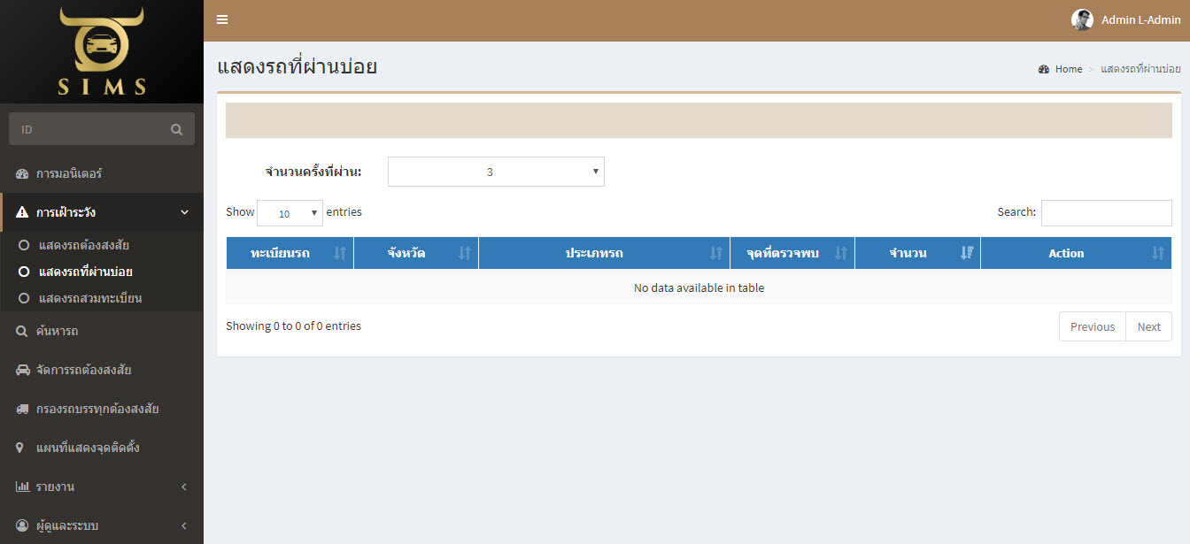
Task: Click the 'No data available in table' row
Action: pos(699,287)
